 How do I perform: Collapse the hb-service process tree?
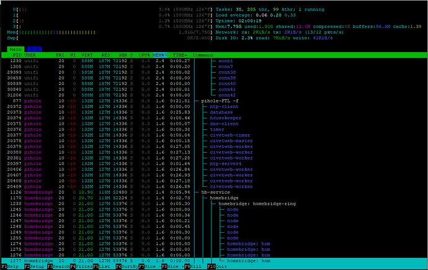[x=213, y=192]
